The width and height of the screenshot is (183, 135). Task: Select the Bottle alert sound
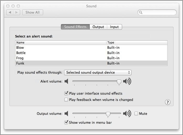point(92,53)
